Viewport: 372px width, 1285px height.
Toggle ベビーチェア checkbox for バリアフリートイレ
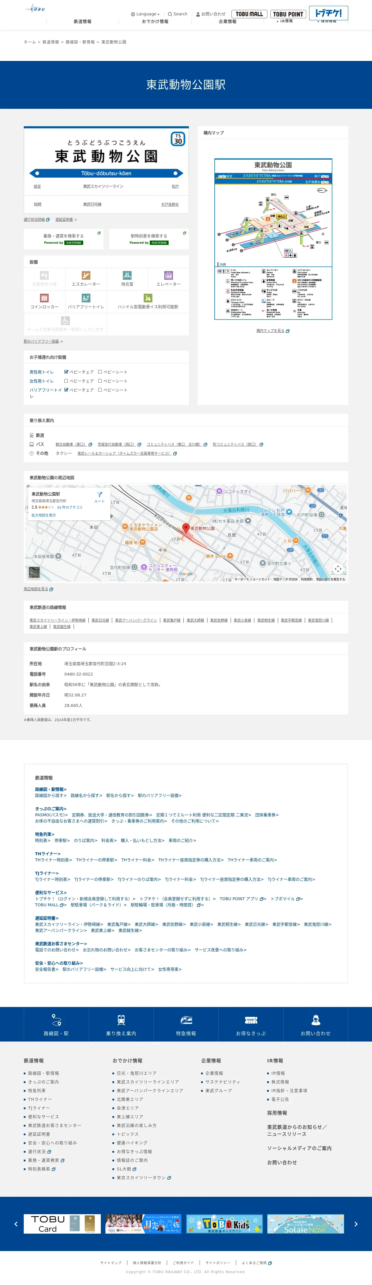coord(66,390)
